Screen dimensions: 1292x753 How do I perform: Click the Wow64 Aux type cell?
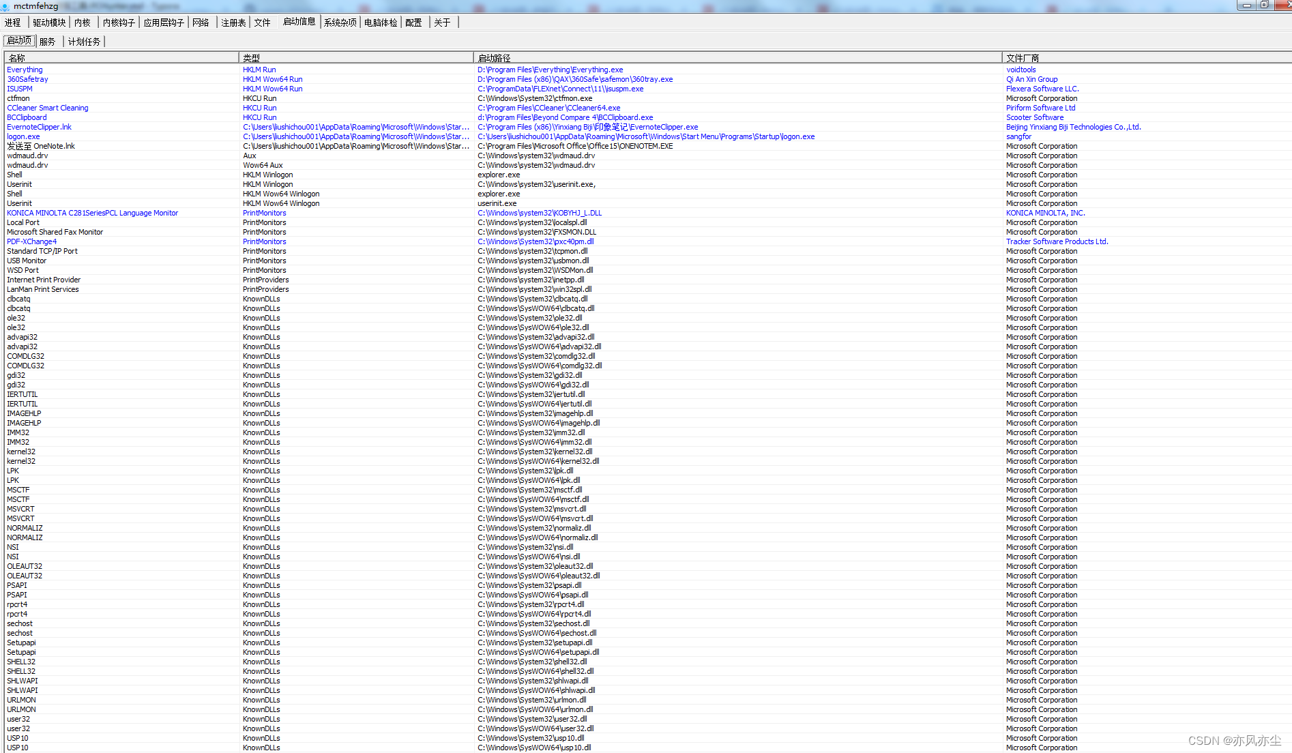(x=263, y=165)
